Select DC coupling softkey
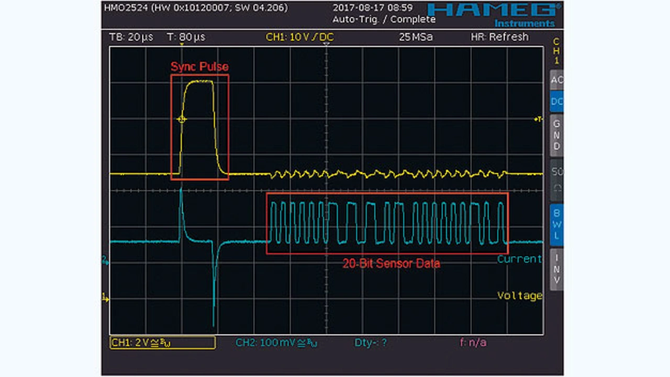This screenshot has height=377, width=670. click(556, 101)
